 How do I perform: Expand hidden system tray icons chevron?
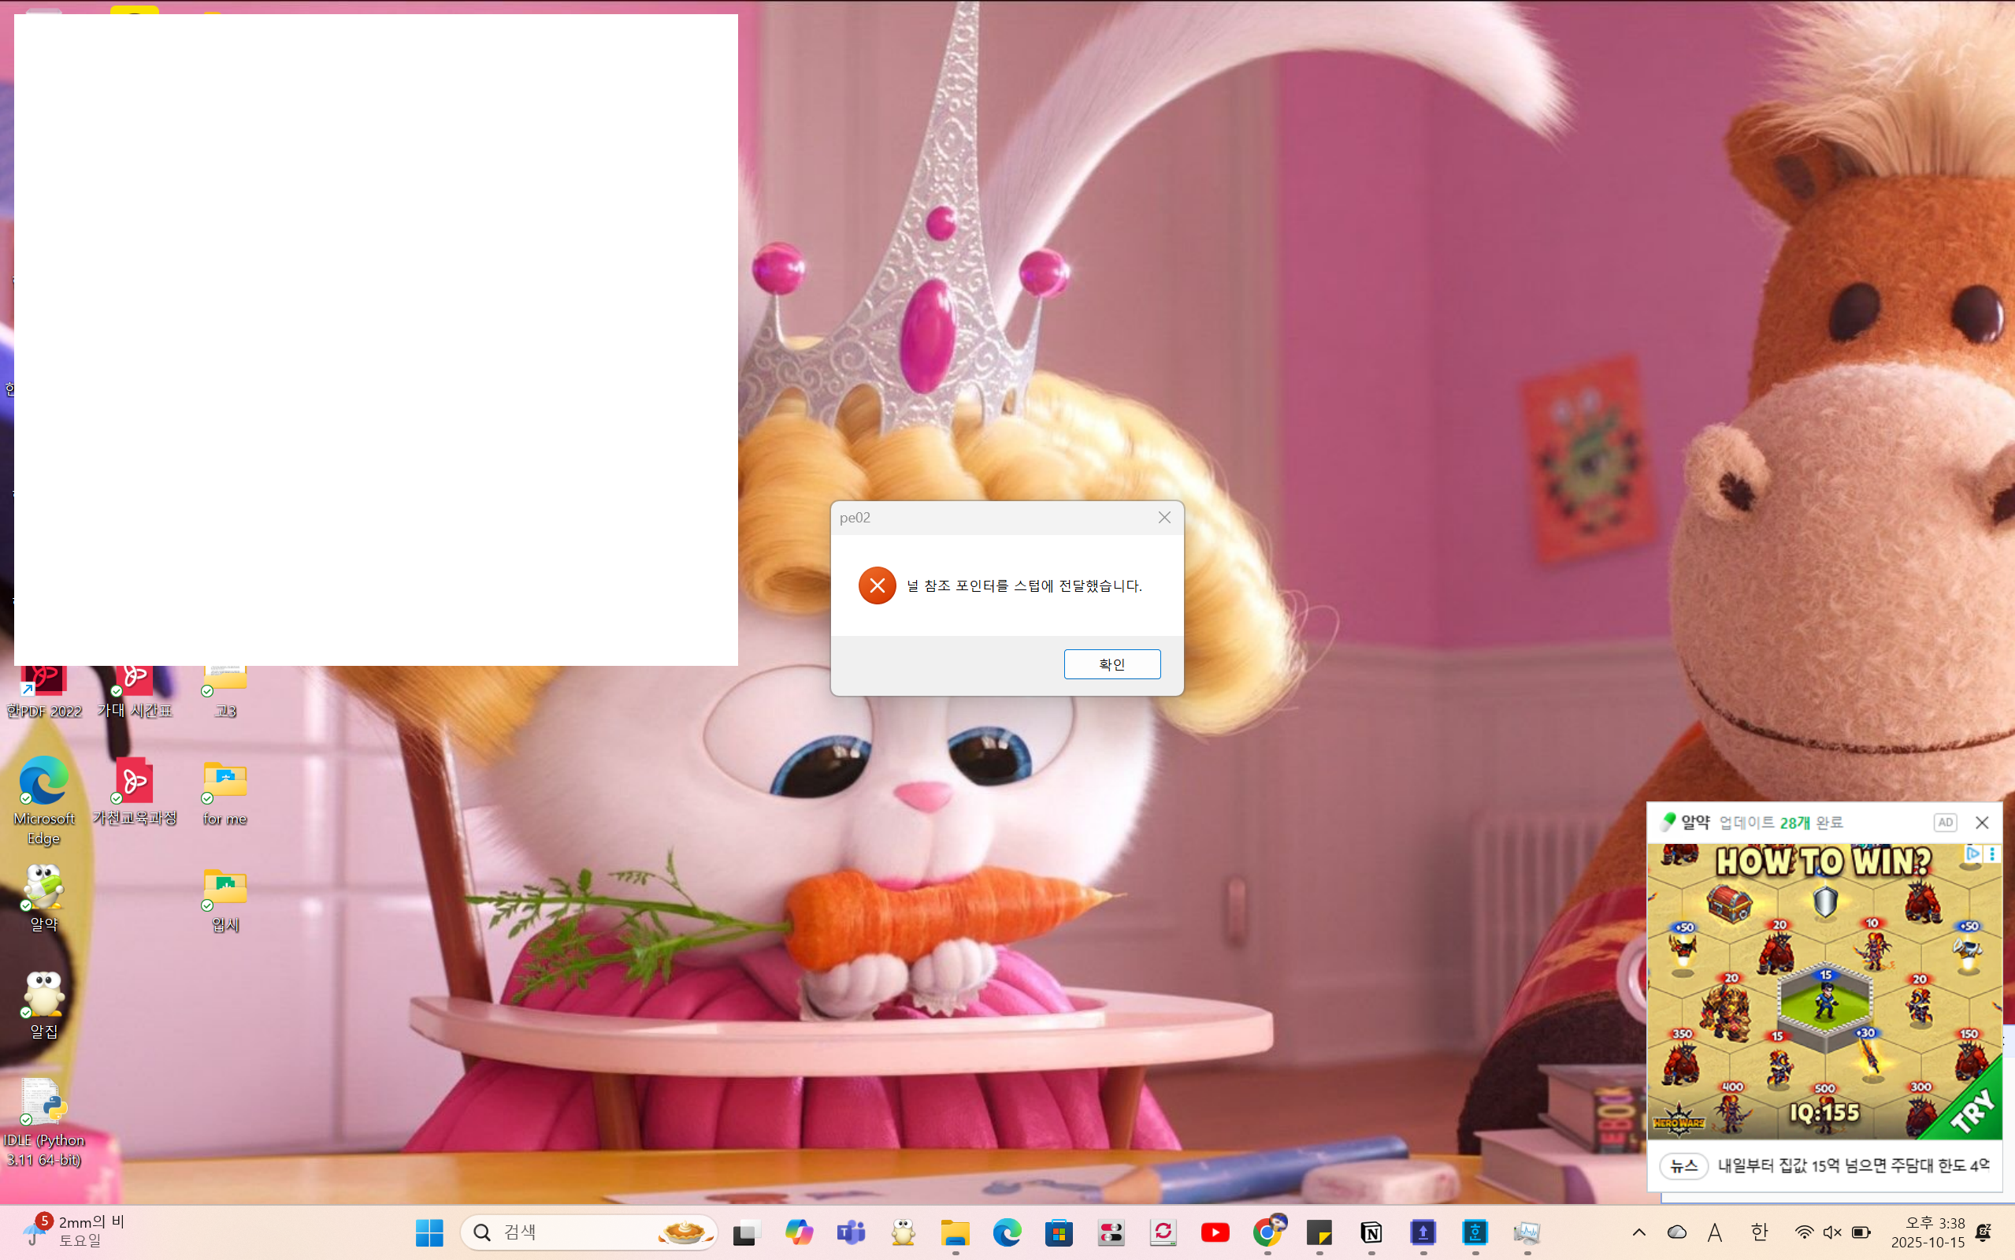[x=1638, y=1232]
